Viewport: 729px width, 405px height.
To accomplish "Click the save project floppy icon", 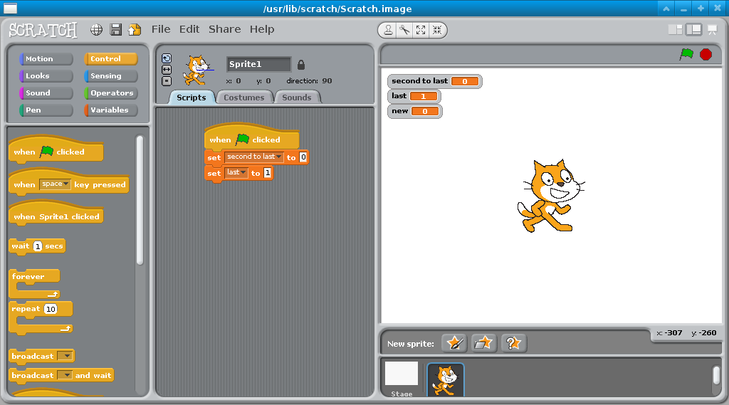I will [x=115, y=29].
